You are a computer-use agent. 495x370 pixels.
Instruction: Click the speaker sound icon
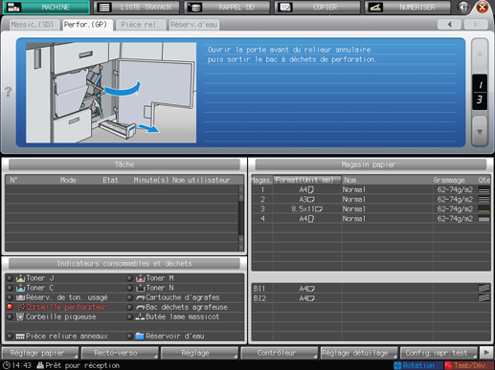click(x=463, y=7)
